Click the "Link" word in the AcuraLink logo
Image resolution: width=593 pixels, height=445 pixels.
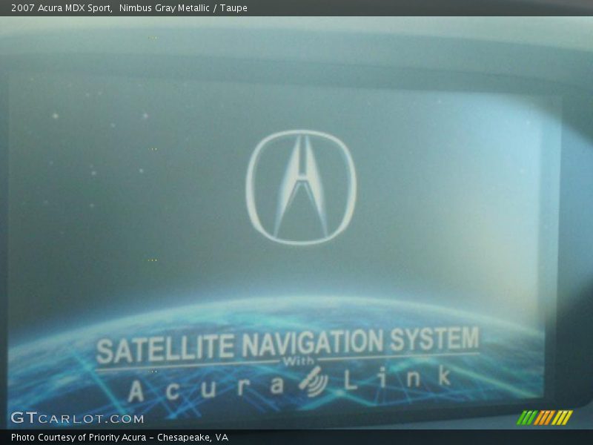(x=397, y=378)
